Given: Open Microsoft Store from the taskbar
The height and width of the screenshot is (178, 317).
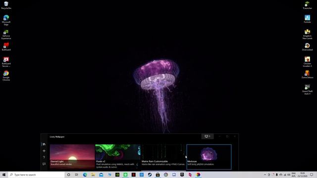Looking at the screenshot, I should point(158,175).
